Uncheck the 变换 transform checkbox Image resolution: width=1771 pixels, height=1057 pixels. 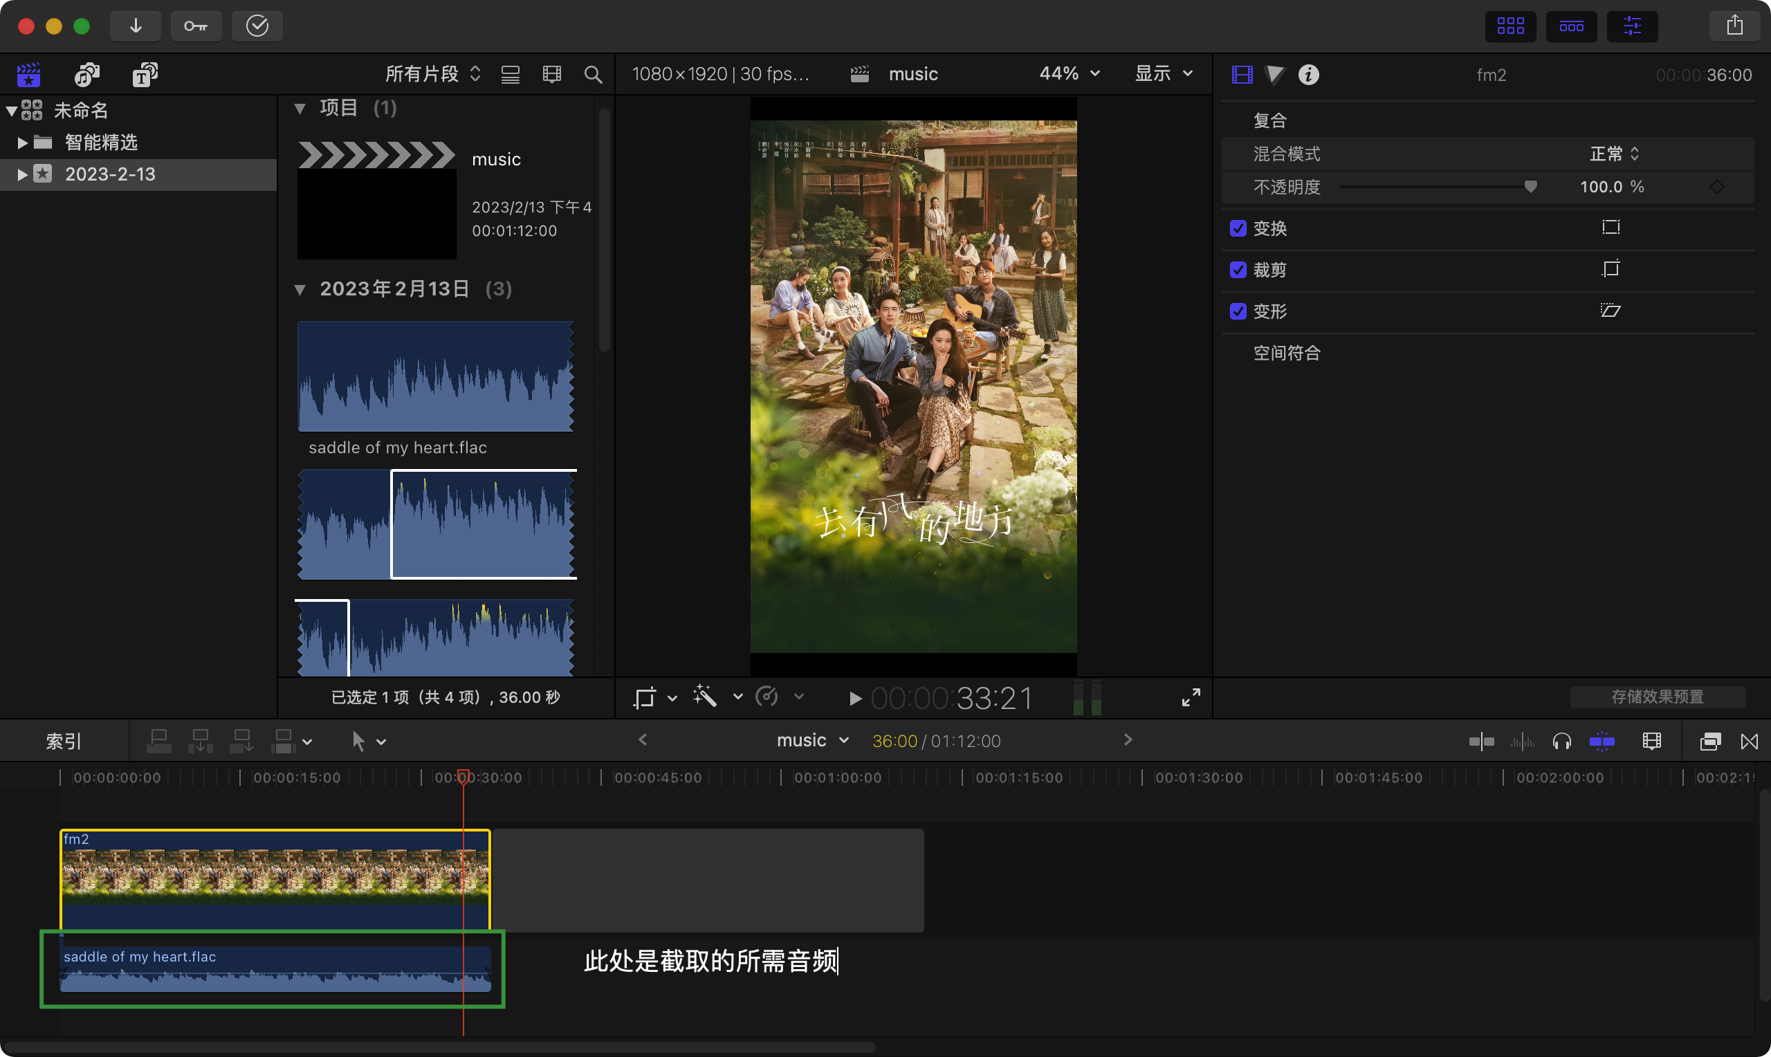pos(1238,228)
